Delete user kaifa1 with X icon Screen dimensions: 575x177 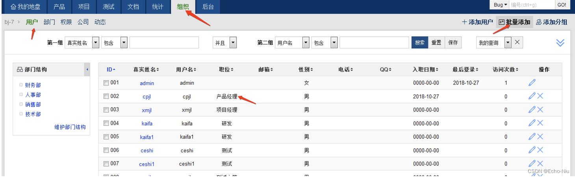(540, 136)
